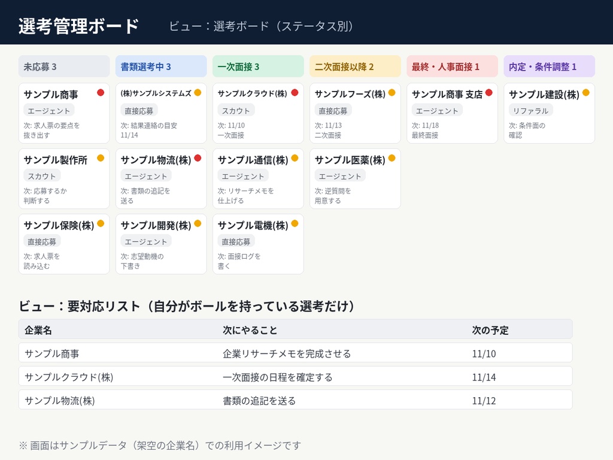Select サンプル商事 in the 要対応リスト table
Viewport: 613px width, 460px height.
(x=52, y=353)
